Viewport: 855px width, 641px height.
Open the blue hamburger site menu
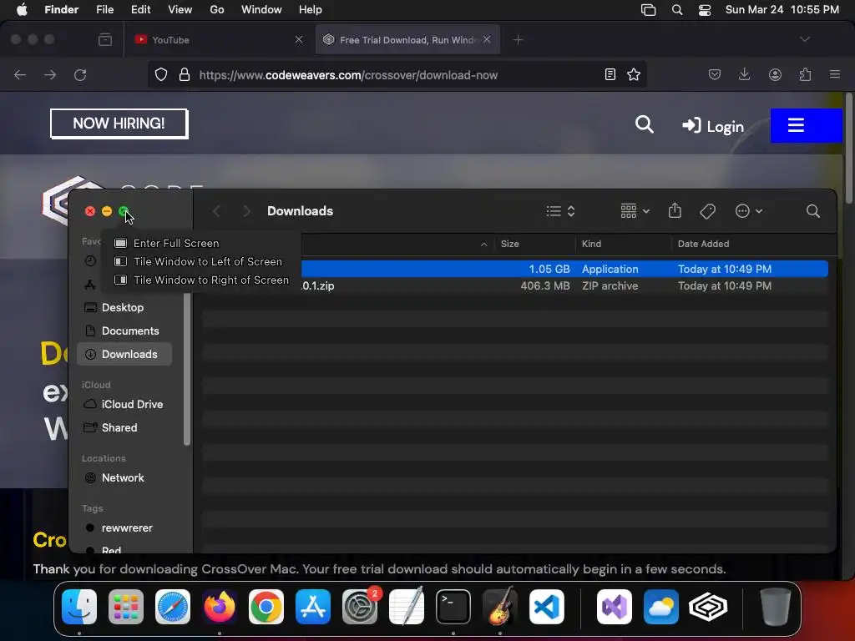coord(806,125)
